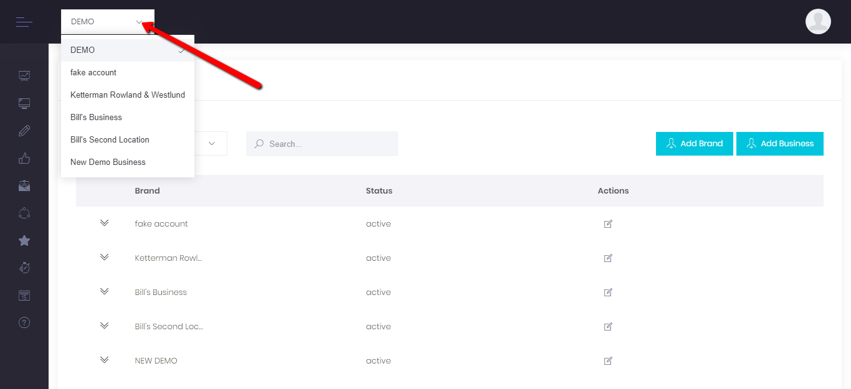Viewport: 851px width, 389px height.
Task: Click the Add Business button
Action: (779, 144)
